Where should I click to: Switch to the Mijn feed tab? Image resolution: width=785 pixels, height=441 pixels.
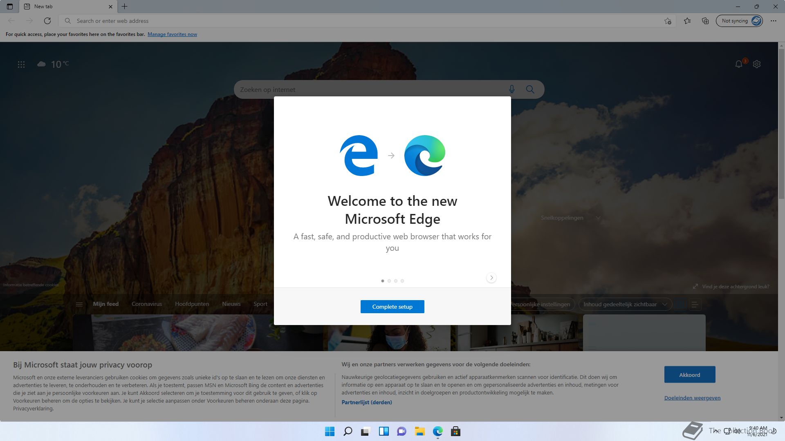tap(105, 304)
